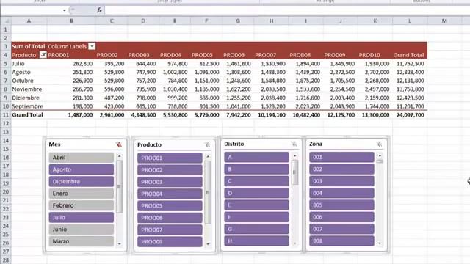Viewport: 470px width, 264px height.
Task: Click Distrito slicer scroll down arrow
Action: (x=294, y=243)
